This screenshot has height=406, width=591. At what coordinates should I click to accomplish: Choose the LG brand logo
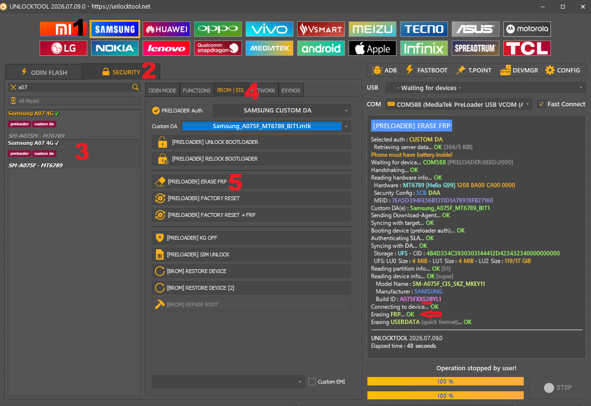pyautogui.click(x=63, y=48)
